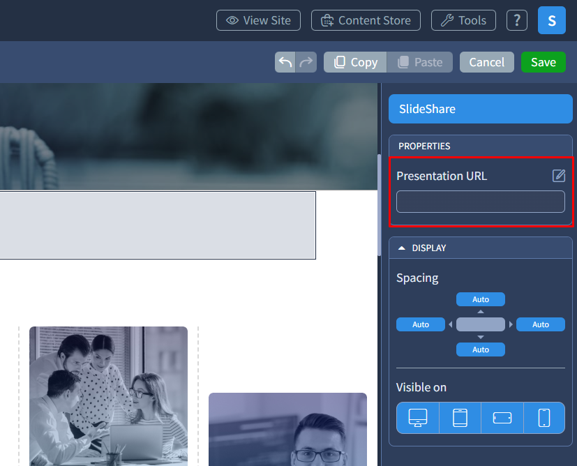The width and height of the screenshot is (577, 466).
Task: Open the Presentation URL edit icon
Action: [558, 176]
